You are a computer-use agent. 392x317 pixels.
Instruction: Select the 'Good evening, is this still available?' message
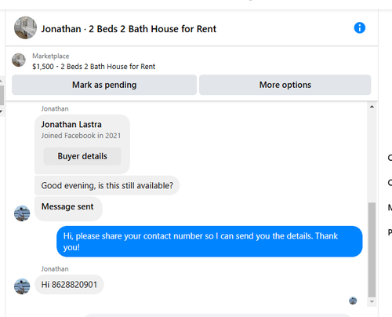(107, 185)
